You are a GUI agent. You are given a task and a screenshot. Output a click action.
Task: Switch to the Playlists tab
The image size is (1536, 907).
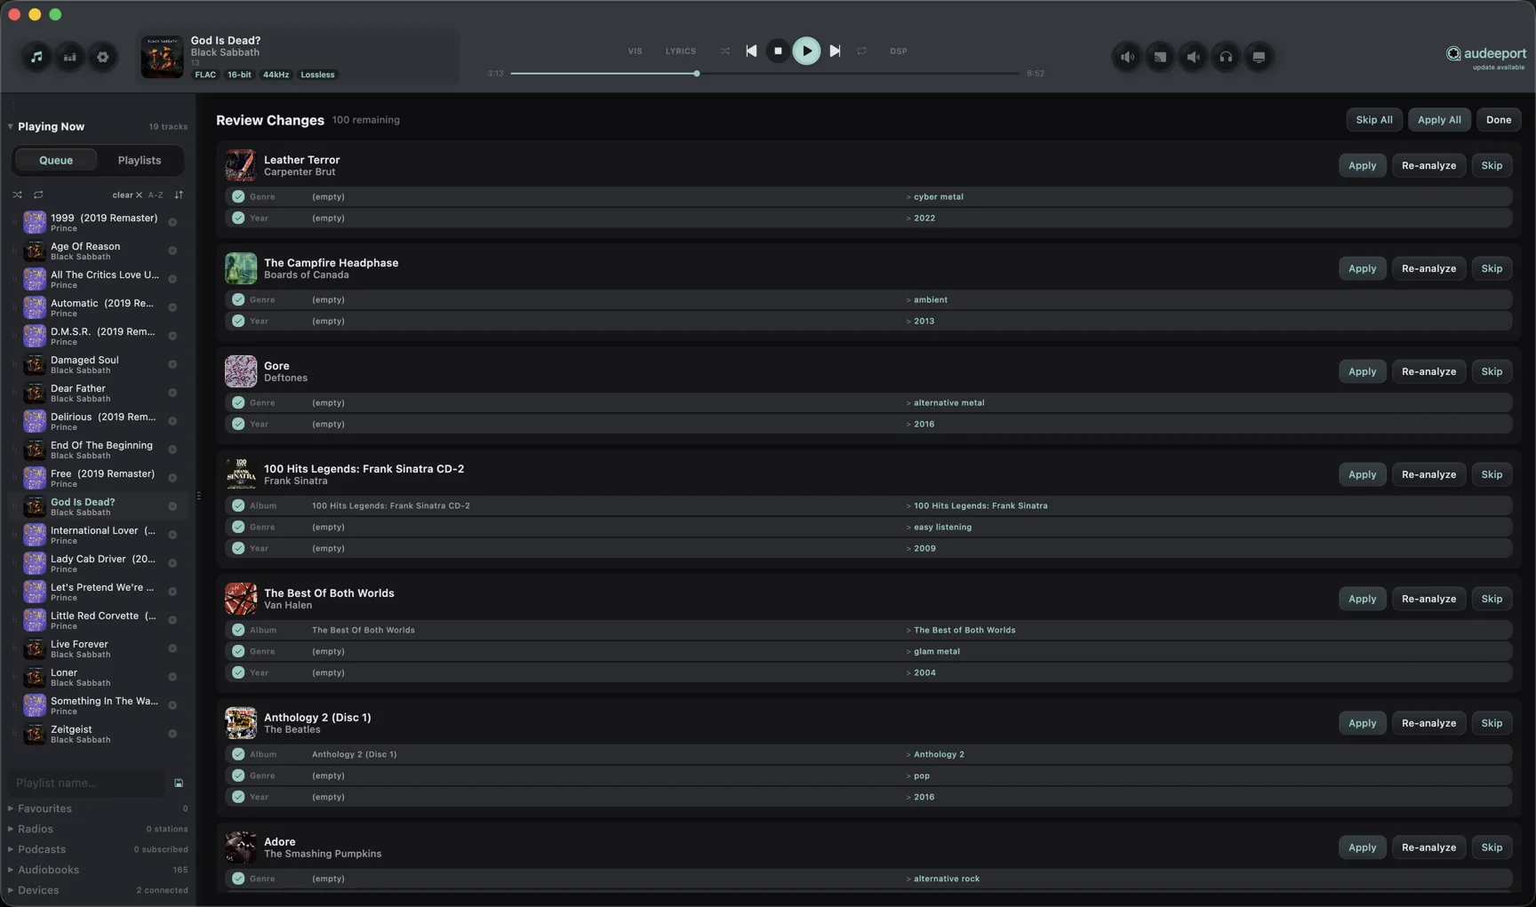coord(140,160)
